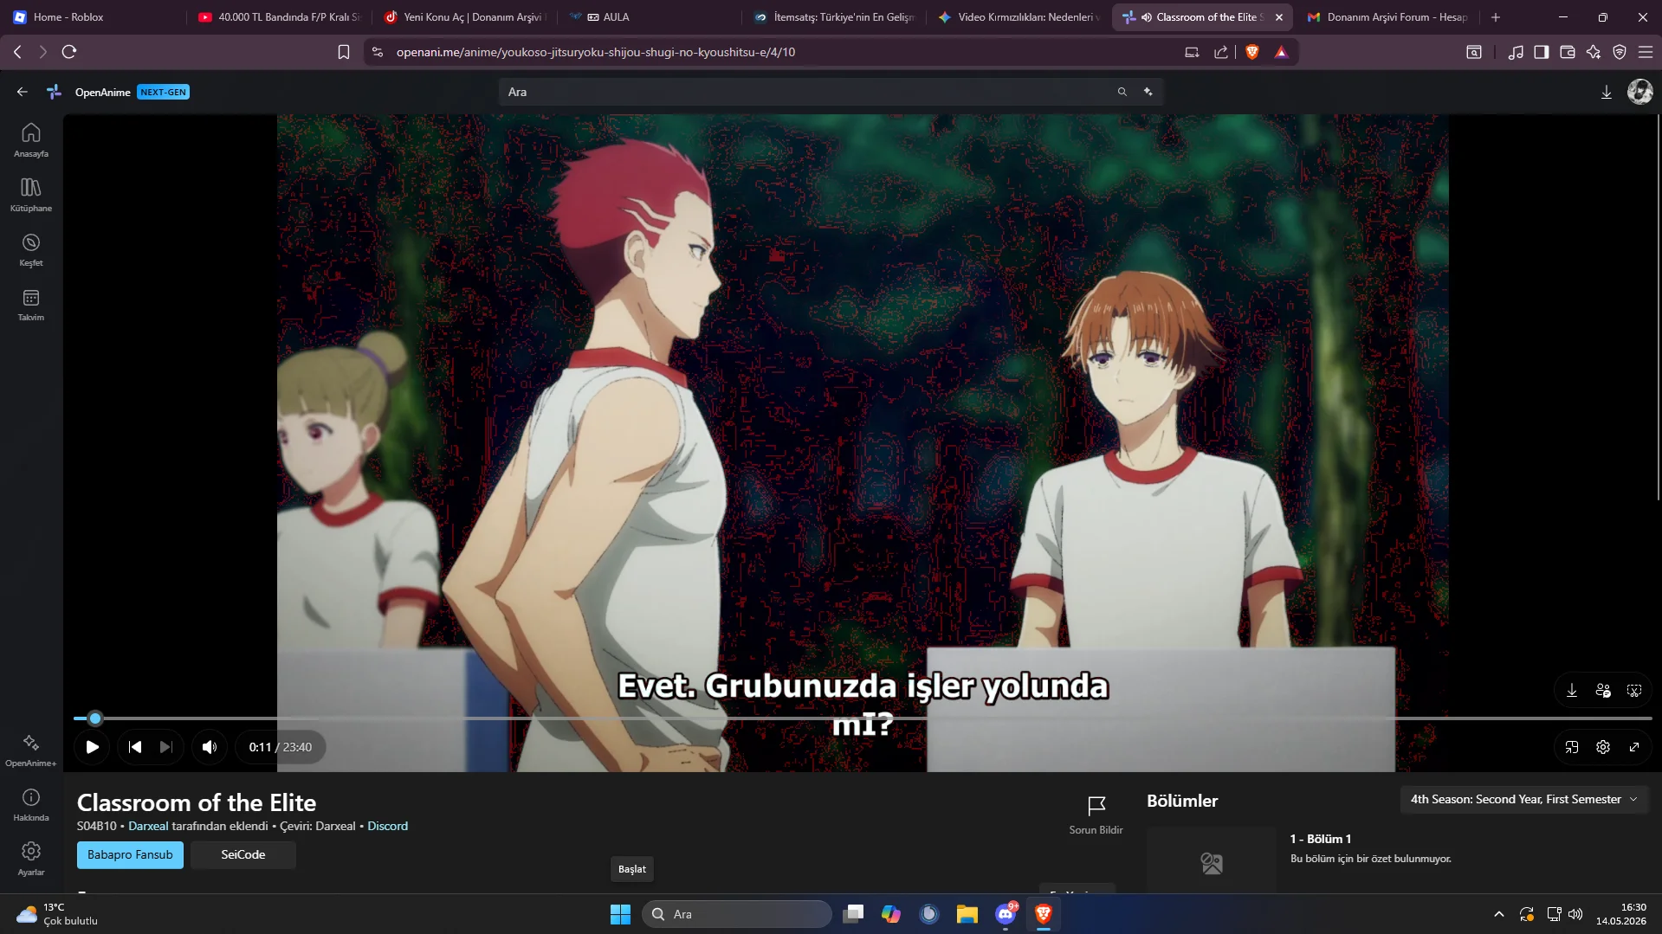Open Ayarlar settings in the sidebar

31,859
